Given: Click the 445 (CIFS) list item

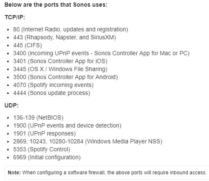Looking at the screenshot, I should (28, 45).
